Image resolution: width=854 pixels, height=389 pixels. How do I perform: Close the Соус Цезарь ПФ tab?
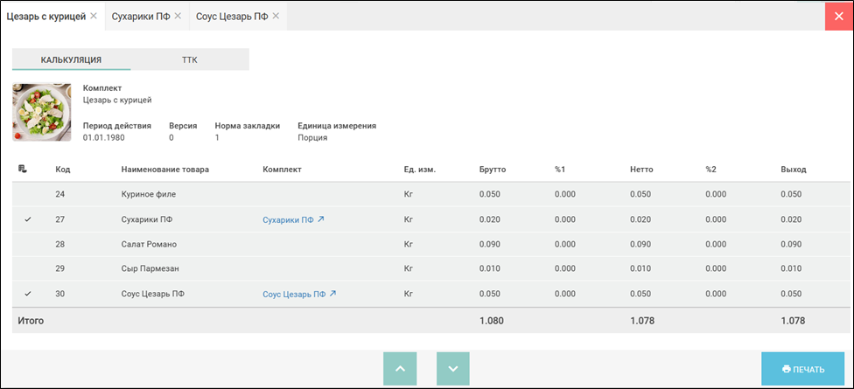(x=276, y=16)
